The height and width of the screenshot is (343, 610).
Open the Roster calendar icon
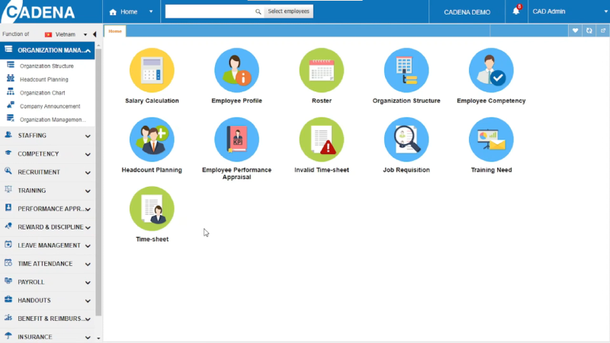(321, 70)
